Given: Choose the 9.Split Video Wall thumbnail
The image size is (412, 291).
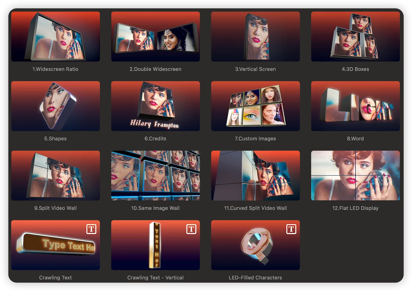Looking at the screenshot, I should click(55, 176).
